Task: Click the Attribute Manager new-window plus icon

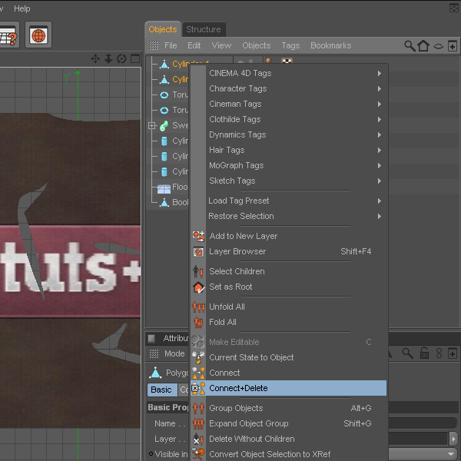Action: [x=453, y=353]
